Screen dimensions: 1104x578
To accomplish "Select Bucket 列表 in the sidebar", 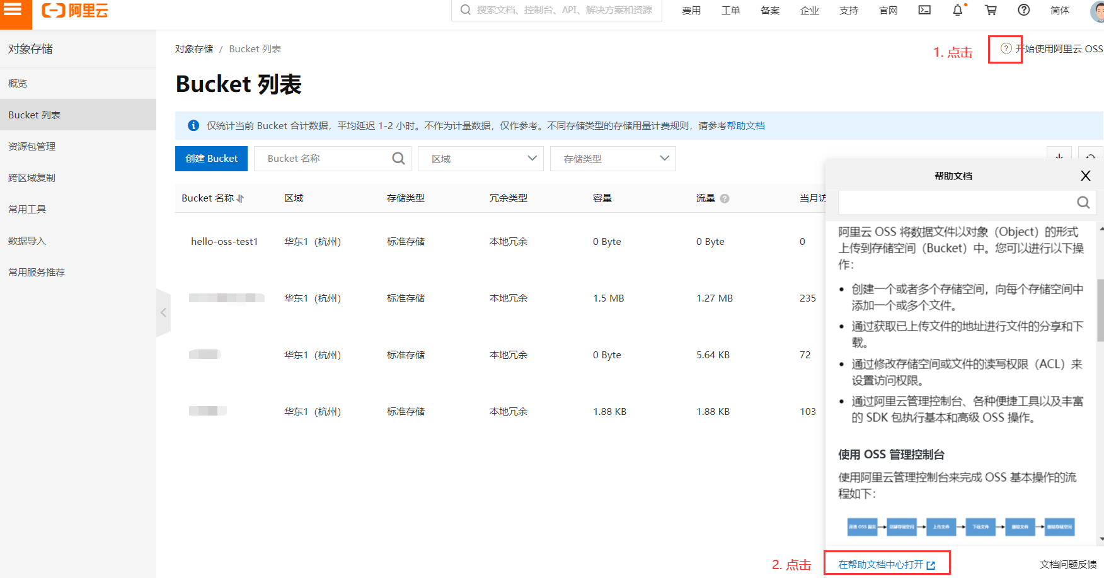I will [78, 115].
